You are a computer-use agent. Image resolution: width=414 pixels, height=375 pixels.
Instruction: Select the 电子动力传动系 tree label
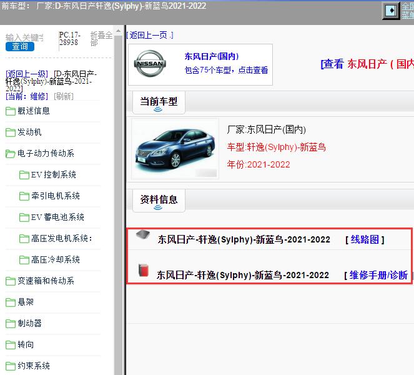point(46,153)
